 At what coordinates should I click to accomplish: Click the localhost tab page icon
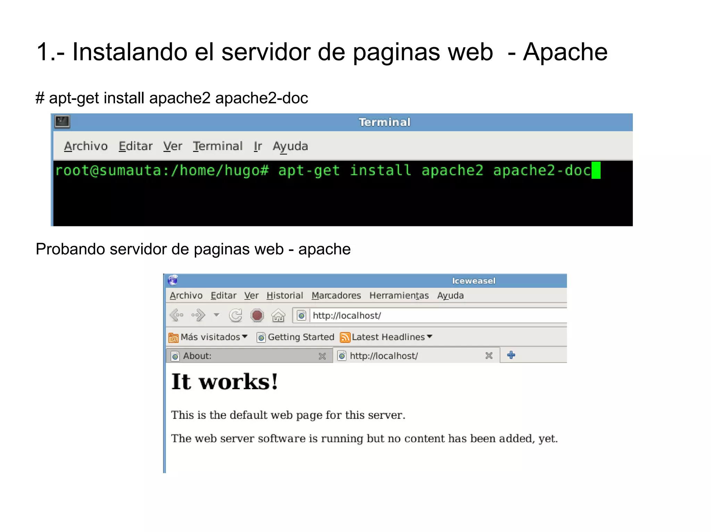(x=342, y=356)
